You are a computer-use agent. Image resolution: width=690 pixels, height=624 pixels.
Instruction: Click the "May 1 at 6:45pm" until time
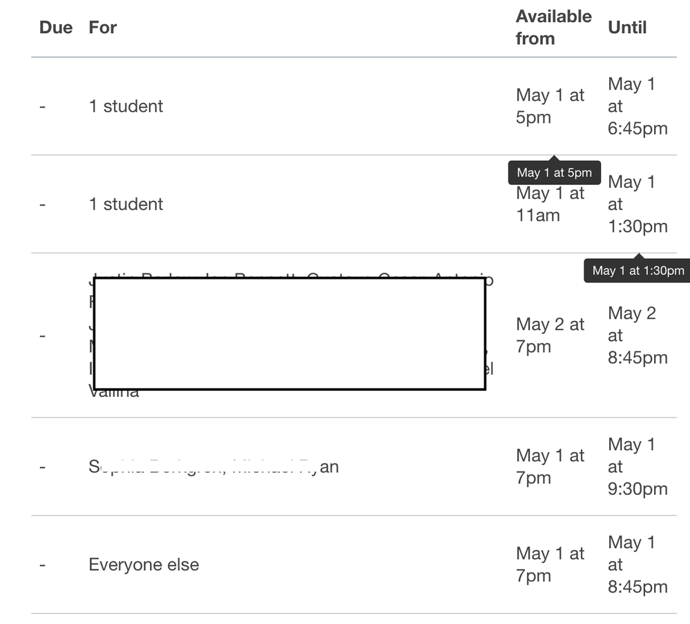(637, 106)
